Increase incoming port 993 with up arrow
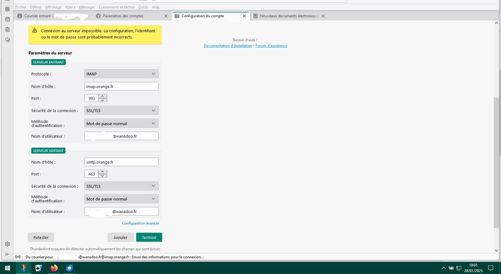The image size is (501, 274). 103,96
